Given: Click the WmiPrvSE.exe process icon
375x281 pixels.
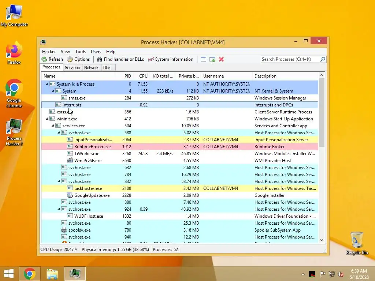Looking at the screenshot, I should [x=70, y=160].
